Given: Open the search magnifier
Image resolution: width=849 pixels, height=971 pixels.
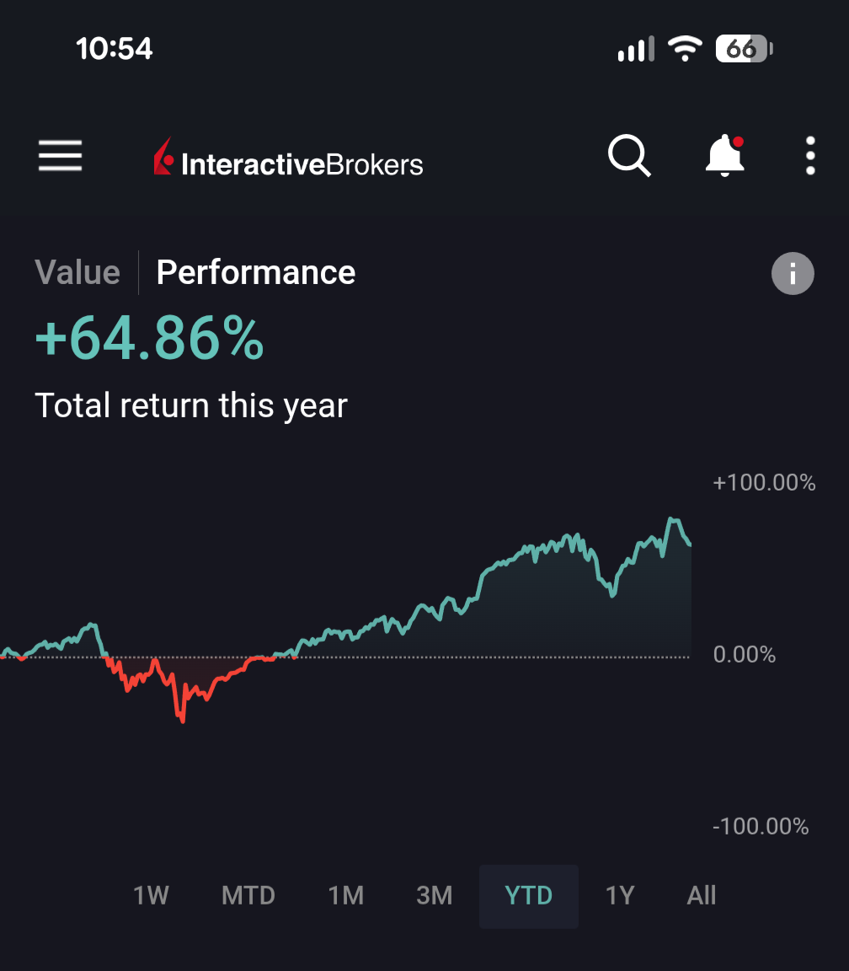Looking at the screenshot, I should click(x=629, y=156).
